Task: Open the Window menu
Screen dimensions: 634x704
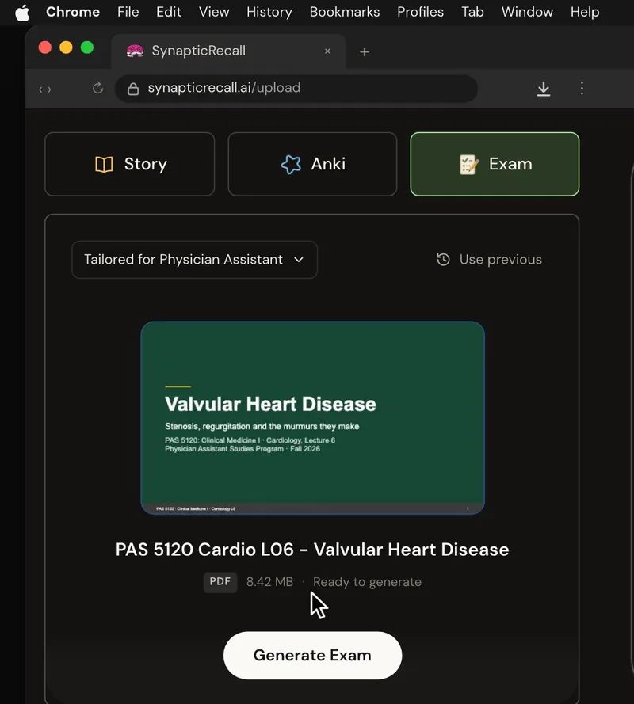Action: [x=527, y=12]
